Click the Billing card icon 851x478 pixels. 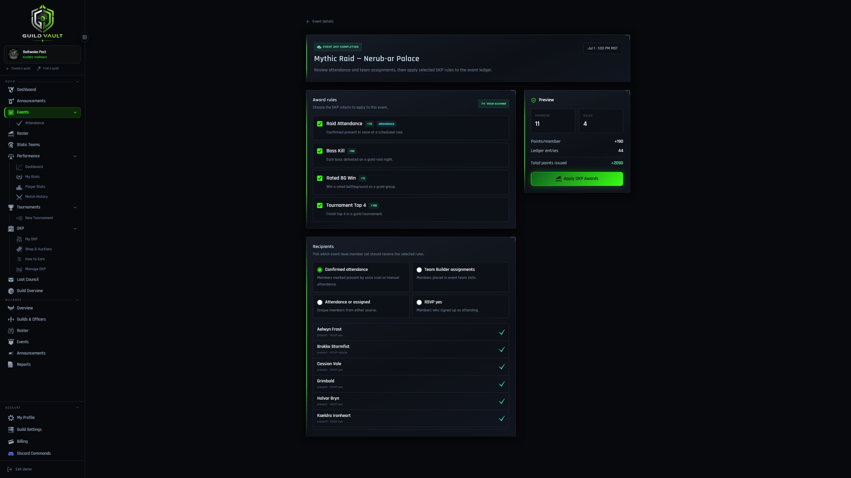click(11, 441)
